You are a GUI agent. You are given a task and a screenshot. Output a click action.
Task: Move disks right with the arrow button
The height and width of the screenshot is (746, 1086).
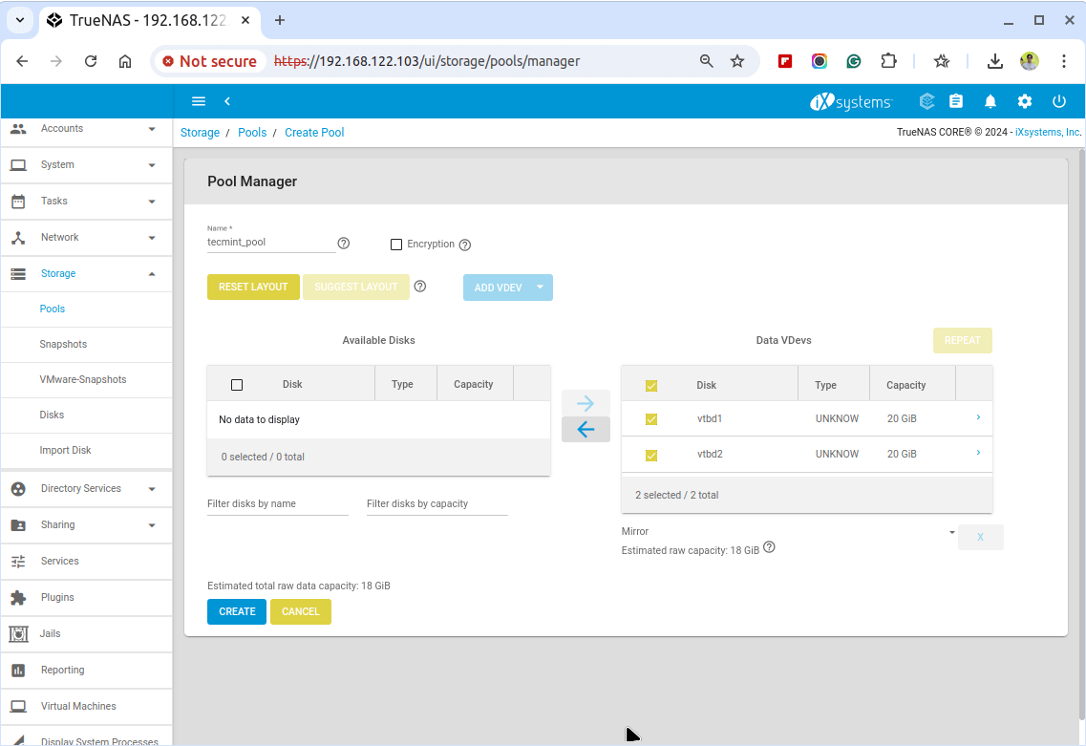[586, 402]
